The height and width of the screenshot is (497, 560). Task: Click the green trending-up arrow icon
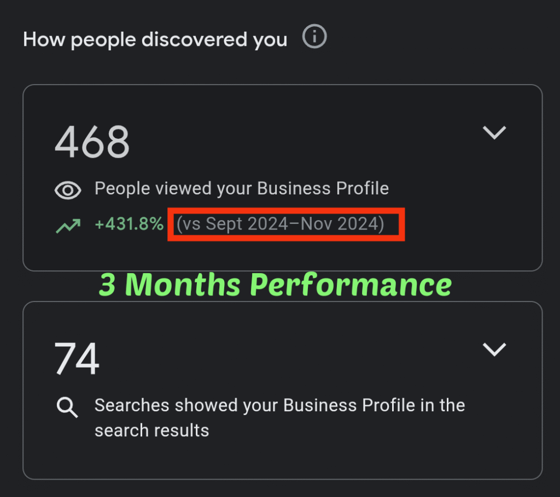click(x=68, y=224)
